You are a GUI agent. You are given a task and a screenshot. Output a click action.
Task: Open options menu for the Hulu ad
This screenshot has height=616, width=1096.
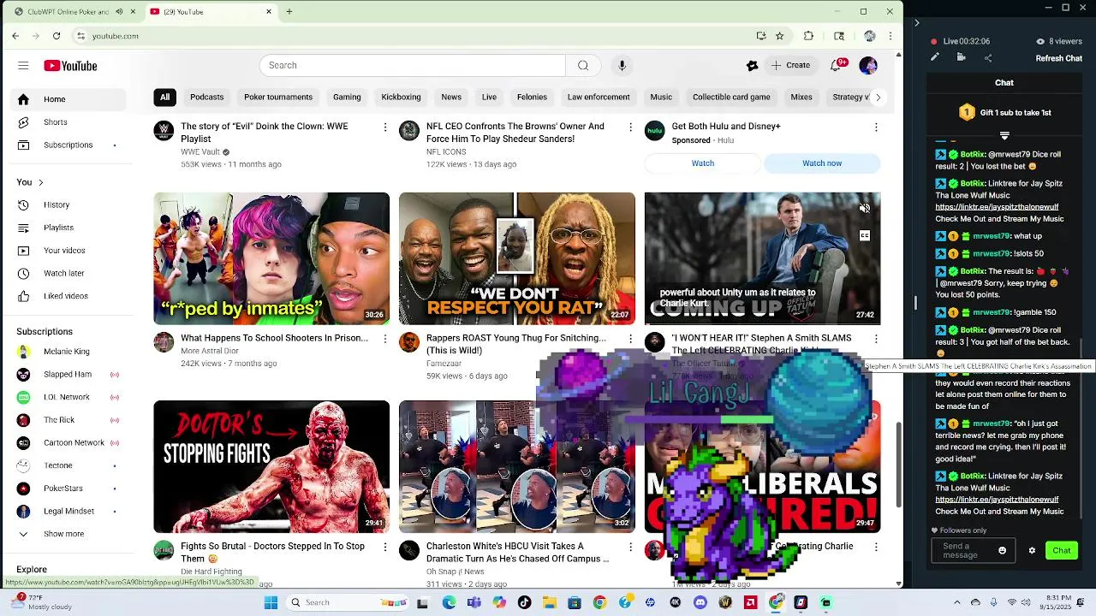(876, 127)
